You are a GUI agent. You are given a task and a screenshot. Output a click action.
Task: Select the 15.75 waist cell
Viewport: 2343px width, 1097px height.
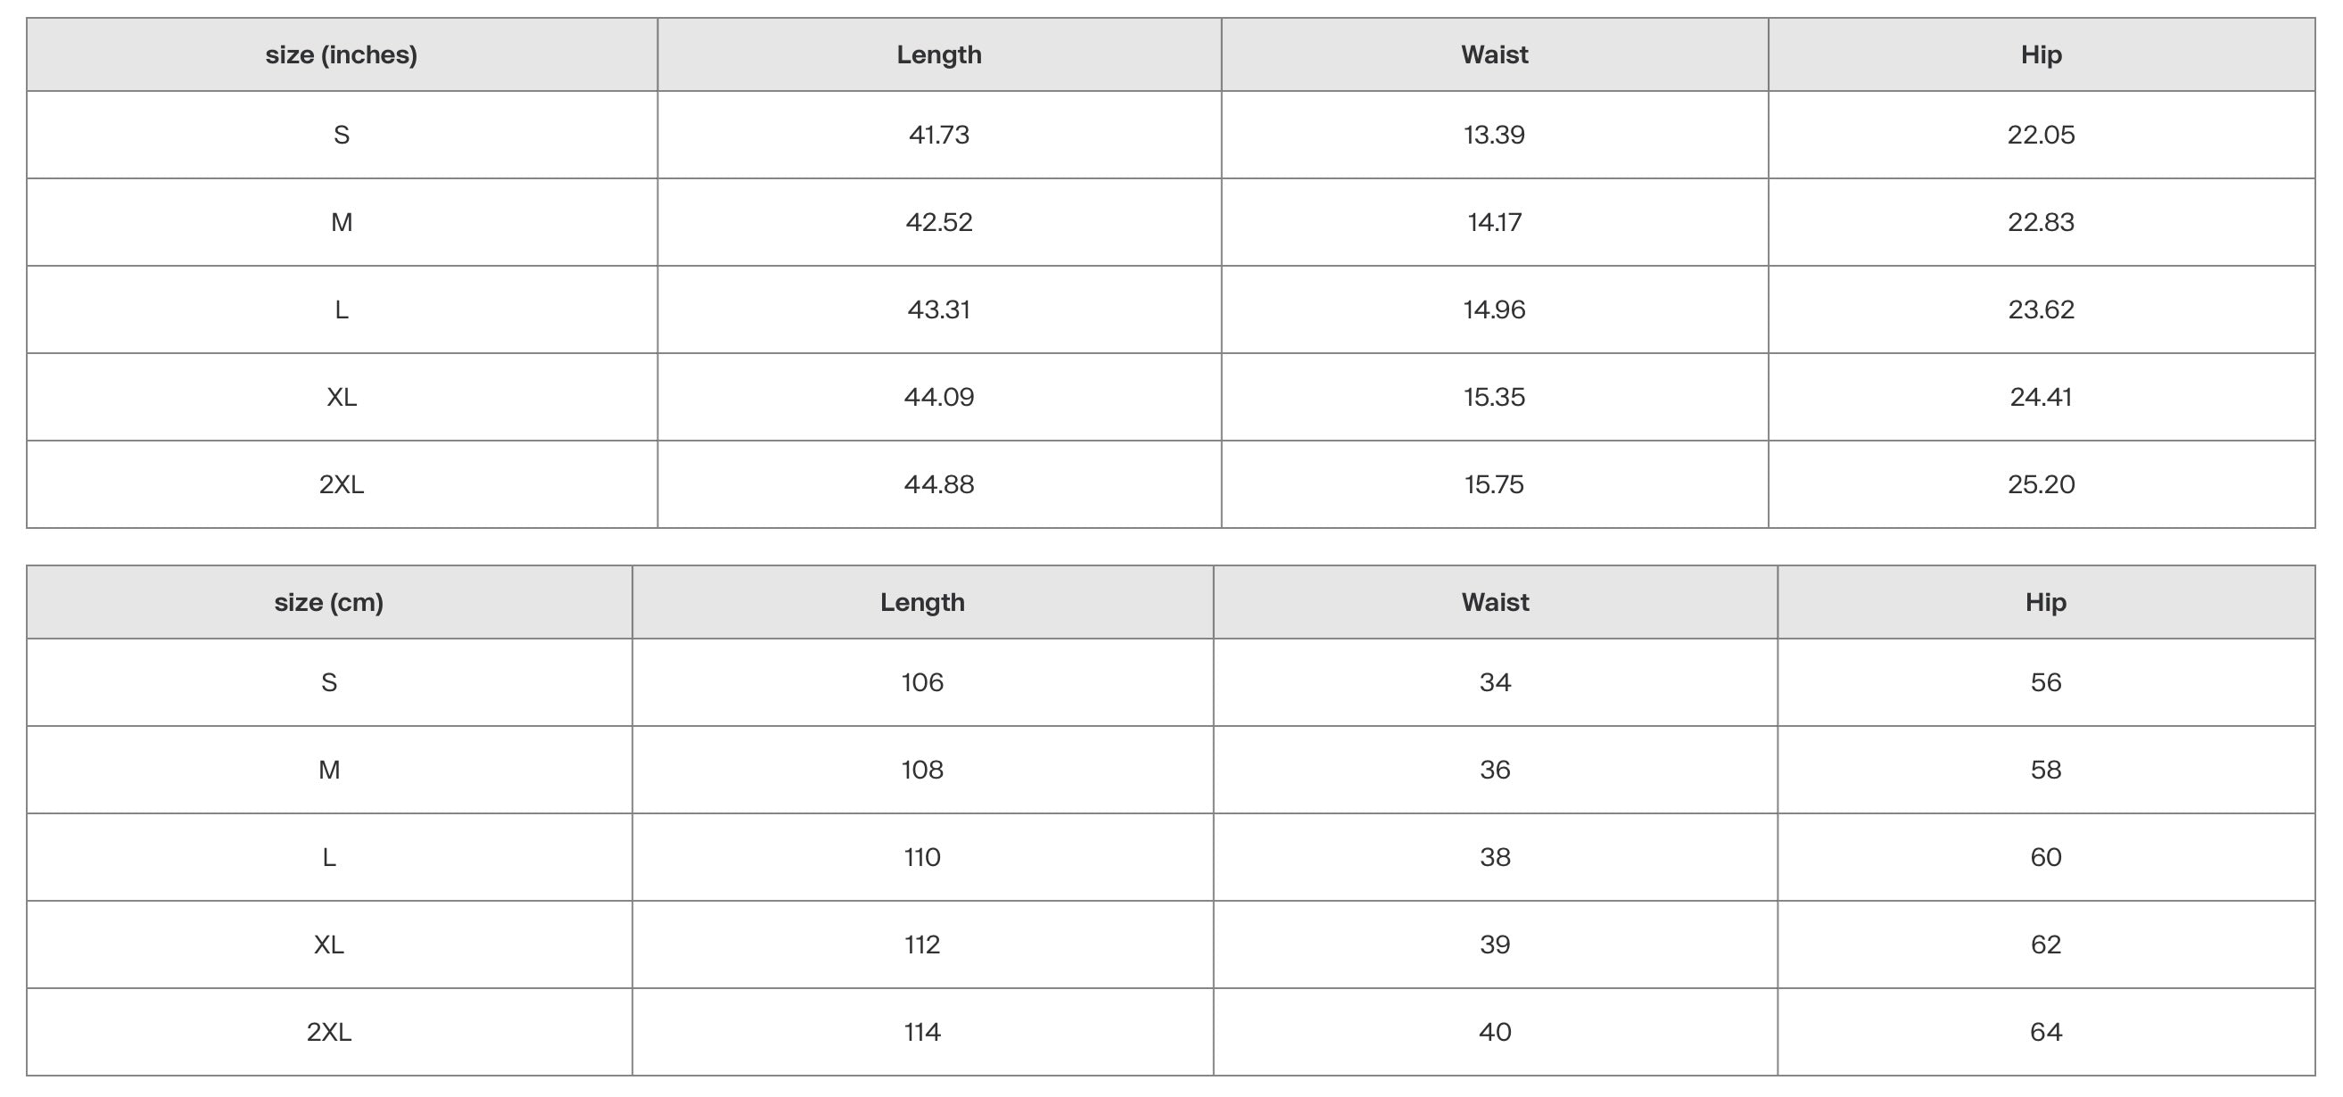1494,484
